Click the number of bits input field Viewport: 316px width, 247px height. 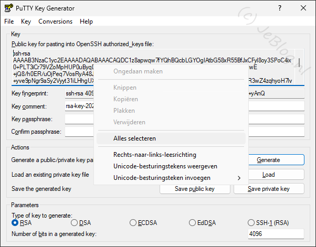coord(276,234)
